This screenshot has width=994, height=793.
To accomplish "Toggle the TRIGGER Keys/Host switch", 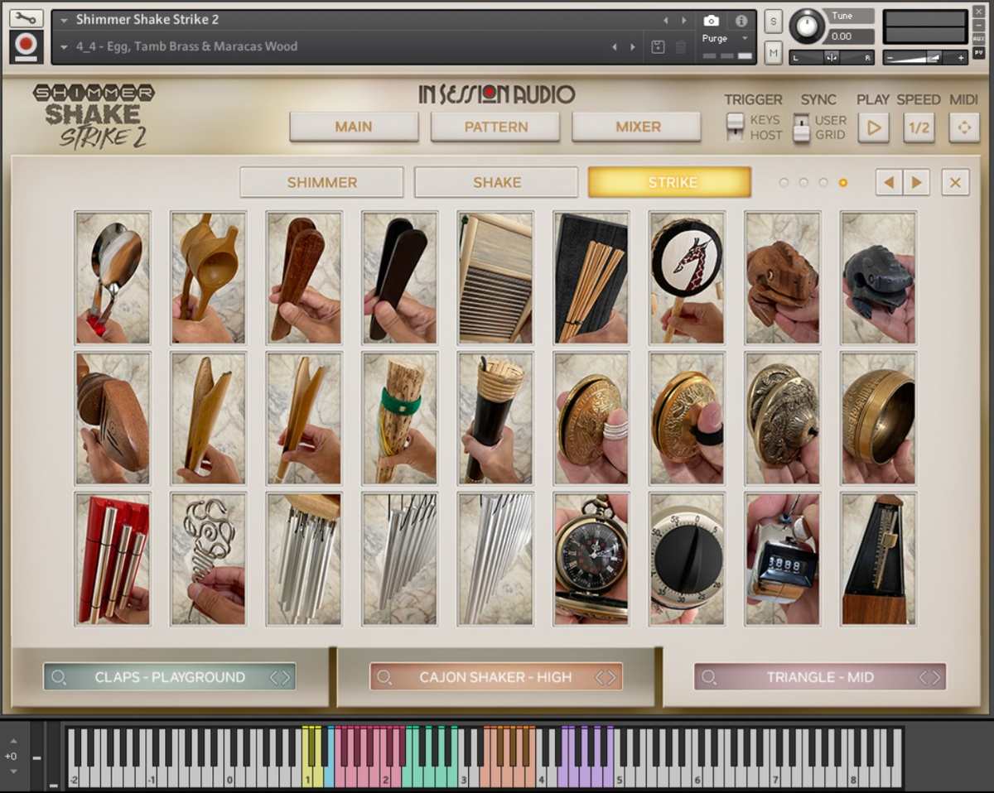I will coord(735,127).
